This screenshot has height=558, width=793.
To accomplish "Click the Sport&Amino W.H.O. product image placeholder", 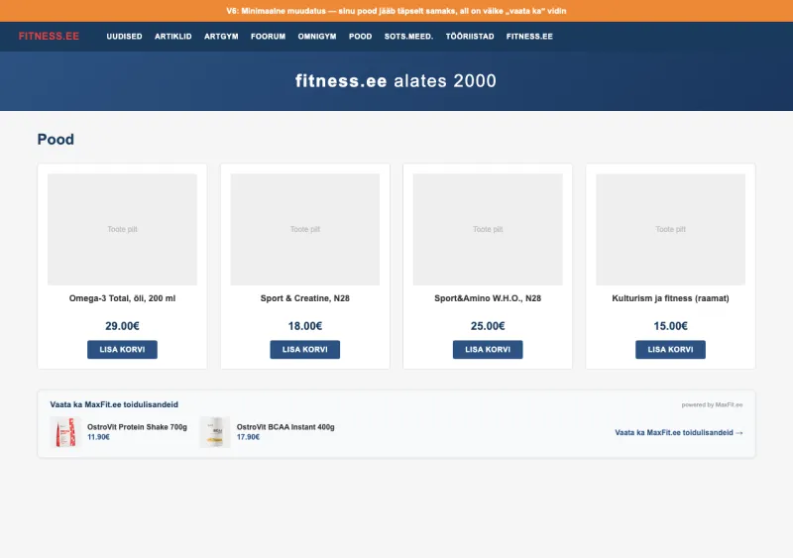I will pyautogui.click(x=488, y=229).
